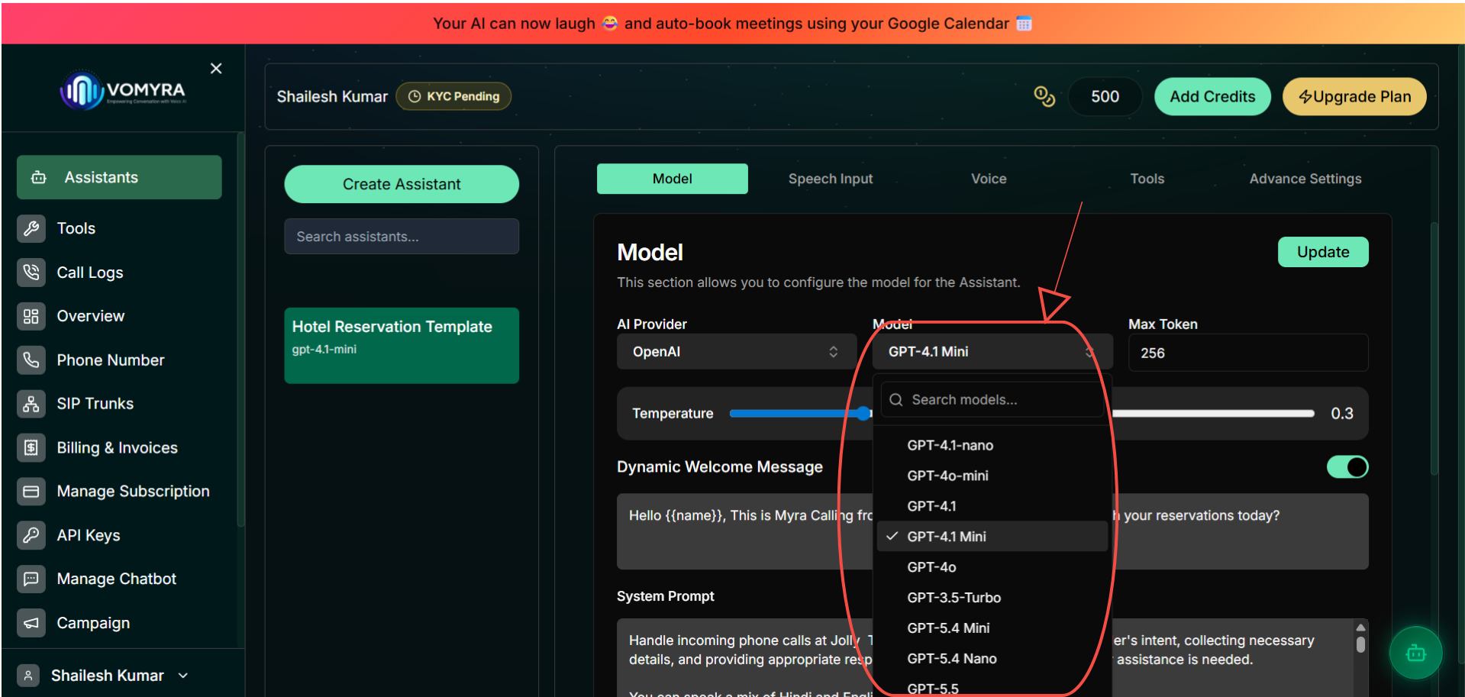Focus the Search models field
This screenshot has height=697, width=1465.
(x=992, y=400)
